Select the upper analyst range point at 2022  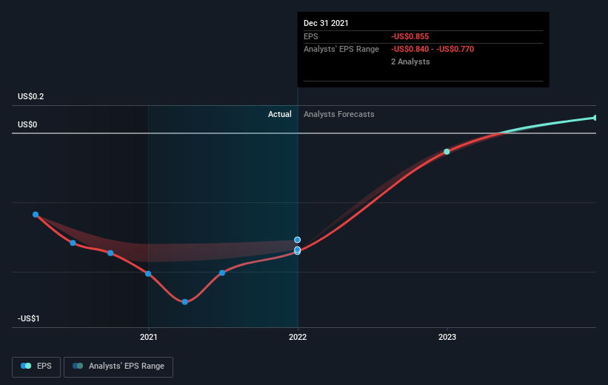pos(298,240)
